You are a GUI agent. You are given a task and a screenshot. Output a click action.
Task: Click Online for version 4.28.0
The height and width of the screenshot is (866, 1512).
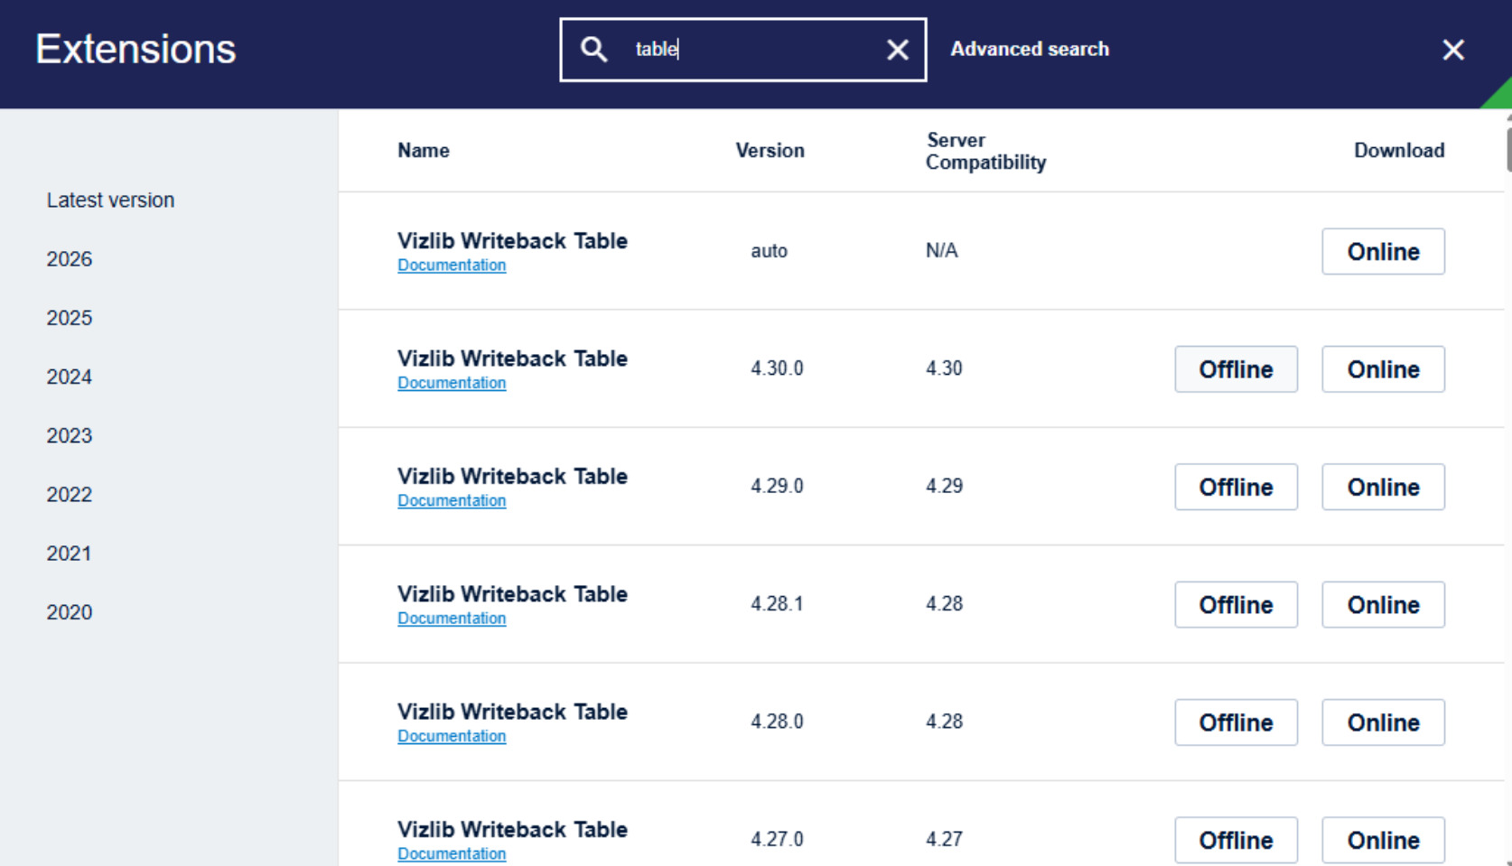click(1383, 722)
